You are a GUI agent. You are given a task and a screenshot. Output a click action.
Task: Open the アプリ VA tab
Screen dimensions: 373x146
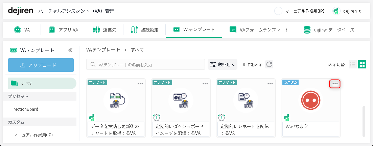click(x=63, y=30)
